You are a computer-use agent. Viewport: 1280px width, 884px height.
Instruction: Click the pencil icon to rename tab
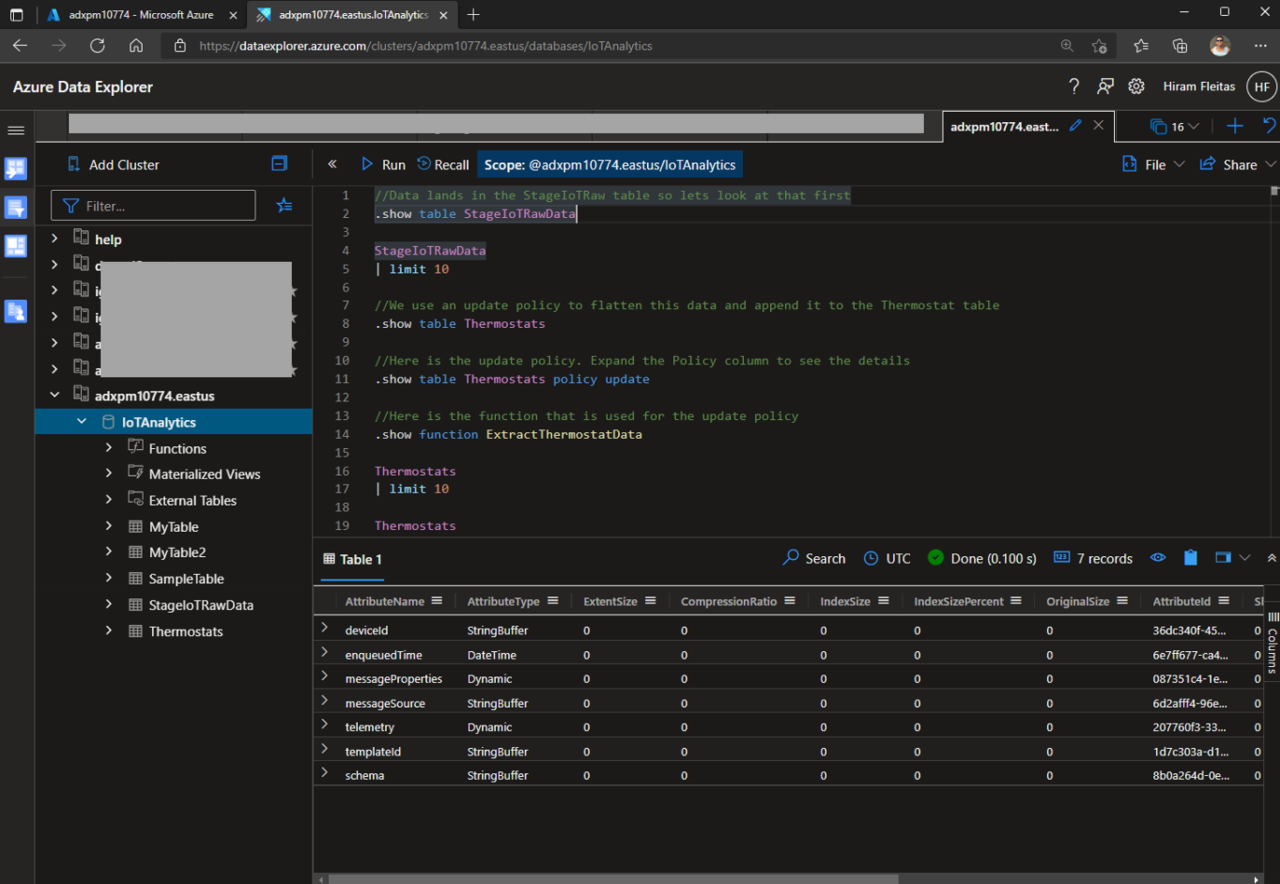(x=1076, y=126)
